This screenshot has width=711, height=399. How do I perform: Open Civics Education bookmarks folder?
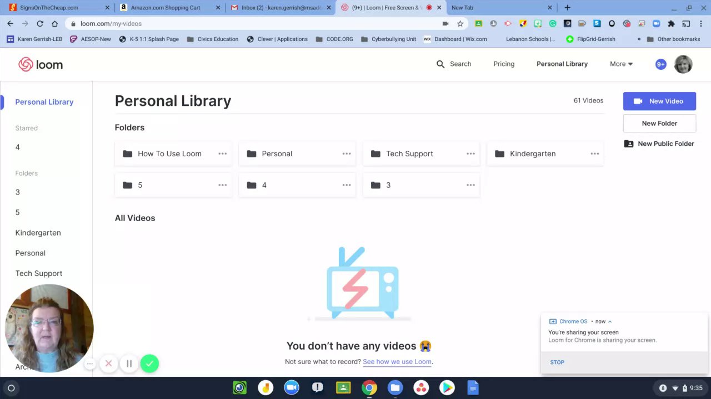point(213,39)
